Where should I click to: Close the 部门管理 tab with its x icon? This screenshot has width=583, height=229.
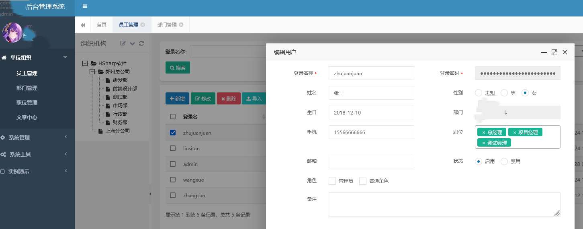[x=181, y=25]
